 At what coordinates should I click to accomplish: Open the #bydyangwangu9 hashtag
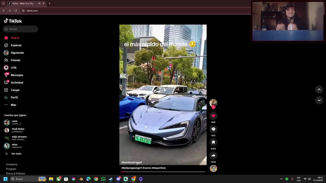(131, 168)
